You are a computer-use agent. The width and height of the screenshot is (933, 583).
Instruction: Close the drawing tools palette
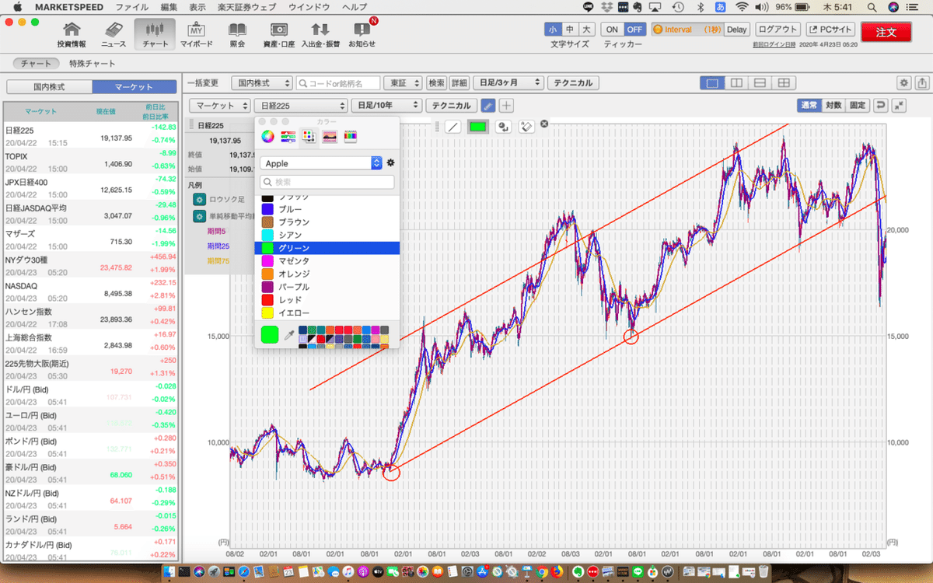point(544,124)
